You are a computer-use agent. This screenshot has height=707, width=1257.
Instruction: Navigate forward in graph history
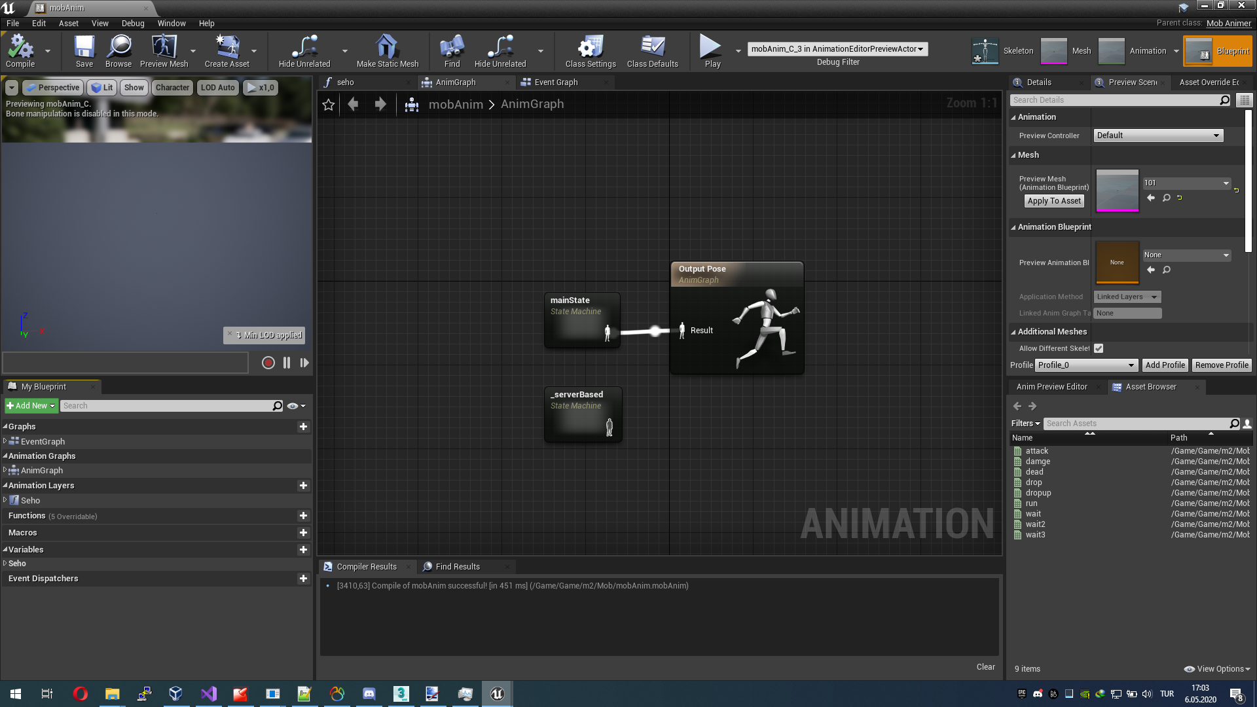(380, 104)
